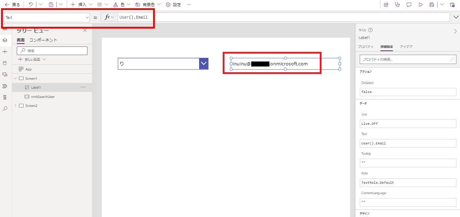Open the Comments panel
Viewport: 460px width, 217px height.
coord(409,5)
